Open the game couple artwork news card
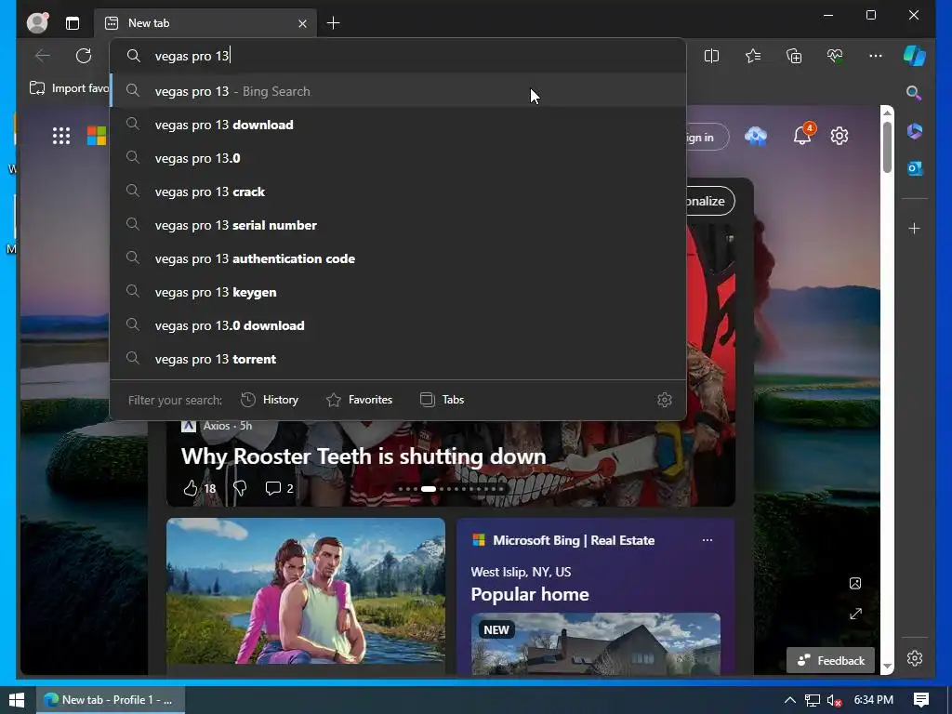This screenshot has width=952, height=714. pyautogui.click(x=305, y=592)
